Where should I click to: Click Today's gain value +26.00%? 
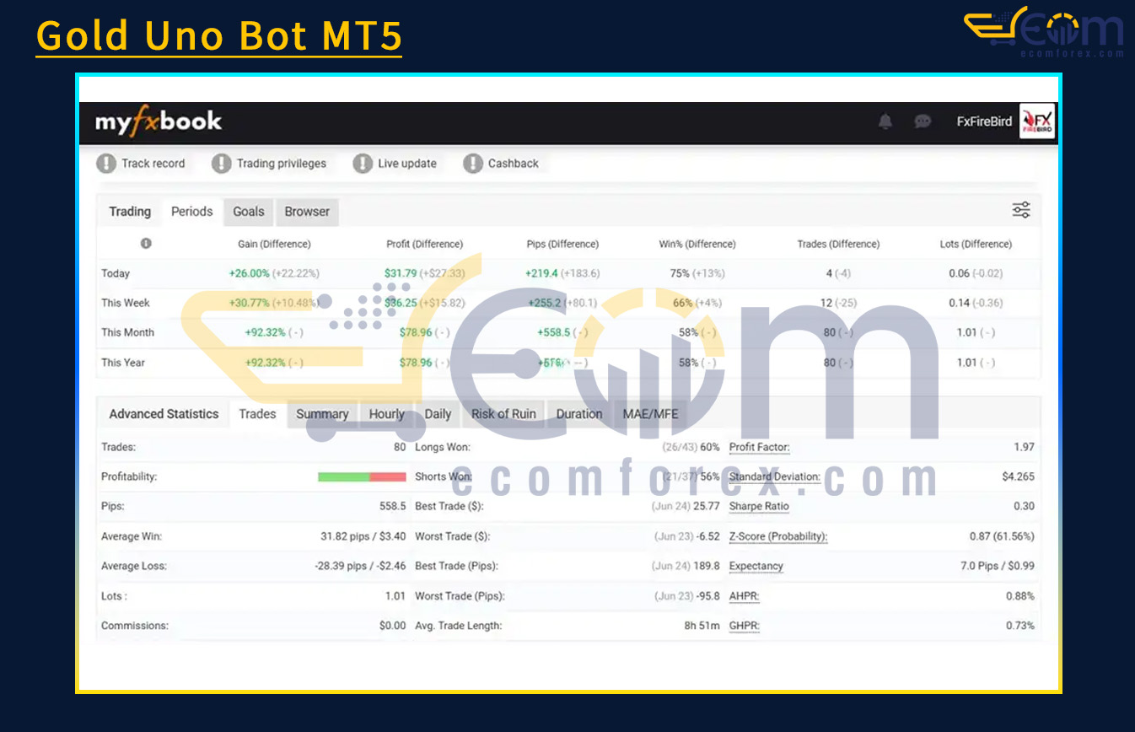tap(249, 273)
